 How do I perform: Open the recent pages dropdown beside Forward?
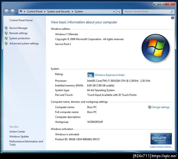[x=17, y=12]
